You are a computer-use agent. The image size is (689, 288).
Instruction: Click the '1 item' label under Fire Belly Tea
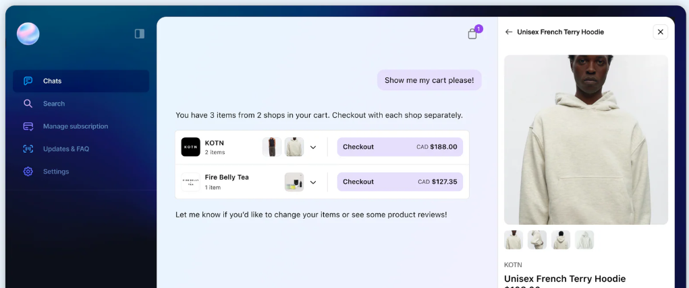click(213, 188)
